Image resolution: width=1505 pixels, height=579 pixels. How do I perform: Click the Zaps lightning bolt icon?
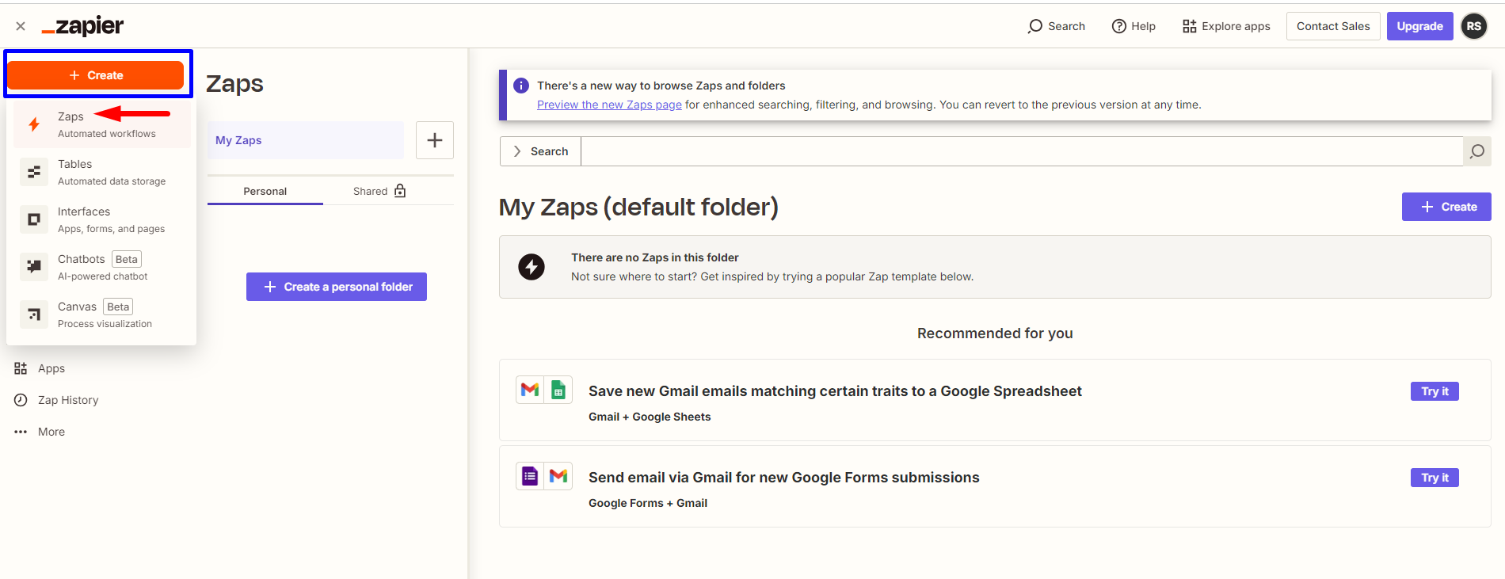pos(34,124)
